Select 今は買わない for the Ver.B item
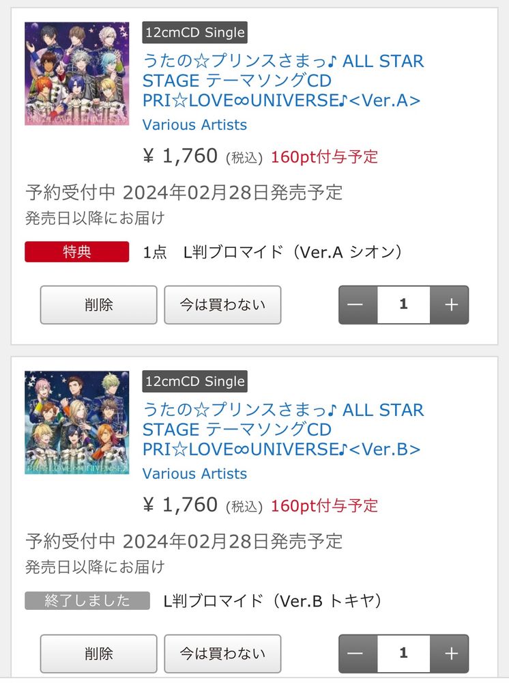509x683 pixels. click(222, 654)
